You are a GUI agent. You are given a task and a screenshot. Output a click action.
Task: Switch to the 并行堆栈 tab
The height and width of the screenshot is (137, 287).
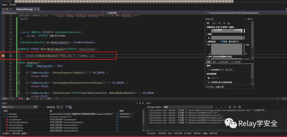[210, 87]
